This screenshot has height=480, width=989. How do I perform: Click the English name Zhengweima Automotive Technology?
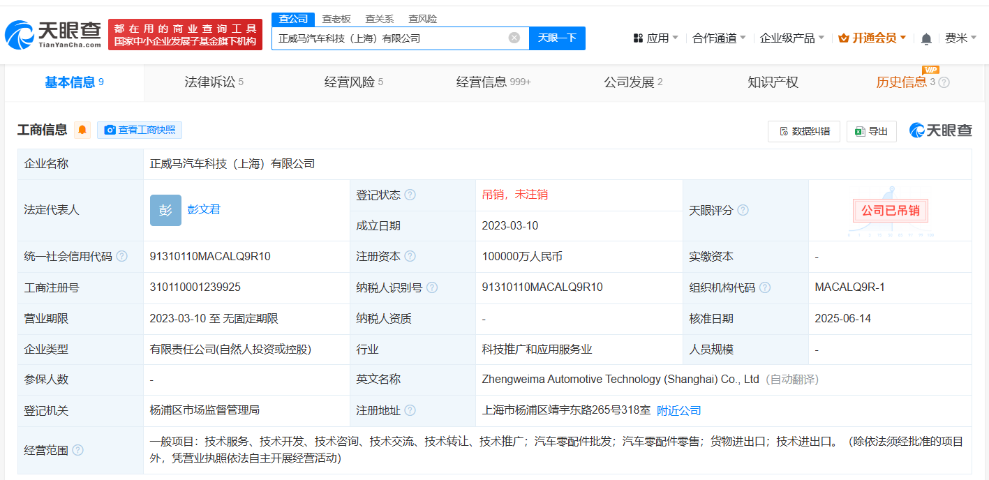tap(620, 380)
